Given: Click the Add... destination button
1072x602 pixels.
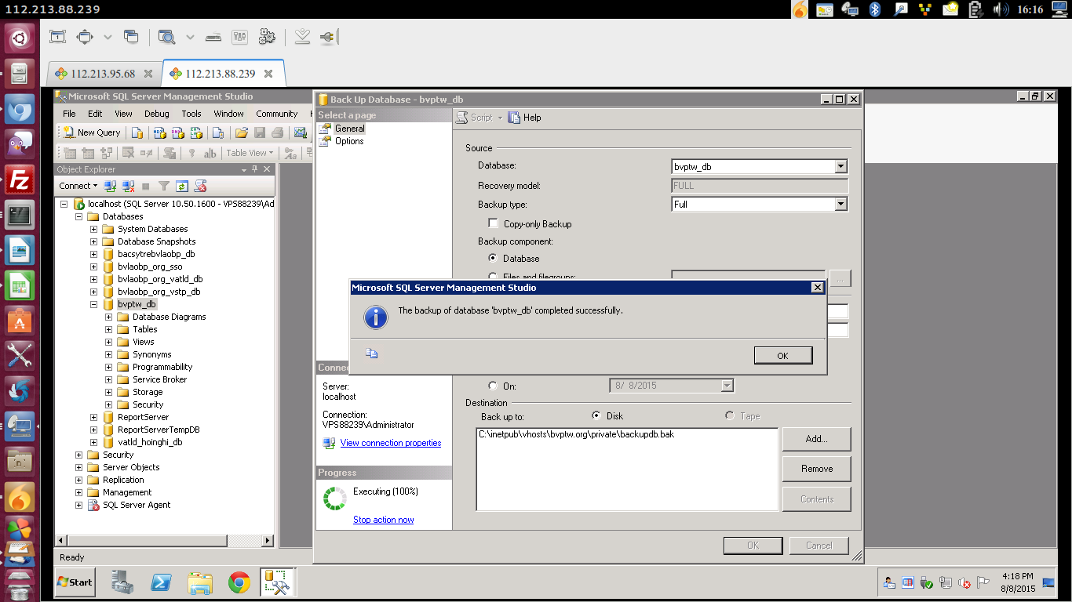Looking at the screenshot, I should click(816, 439).
